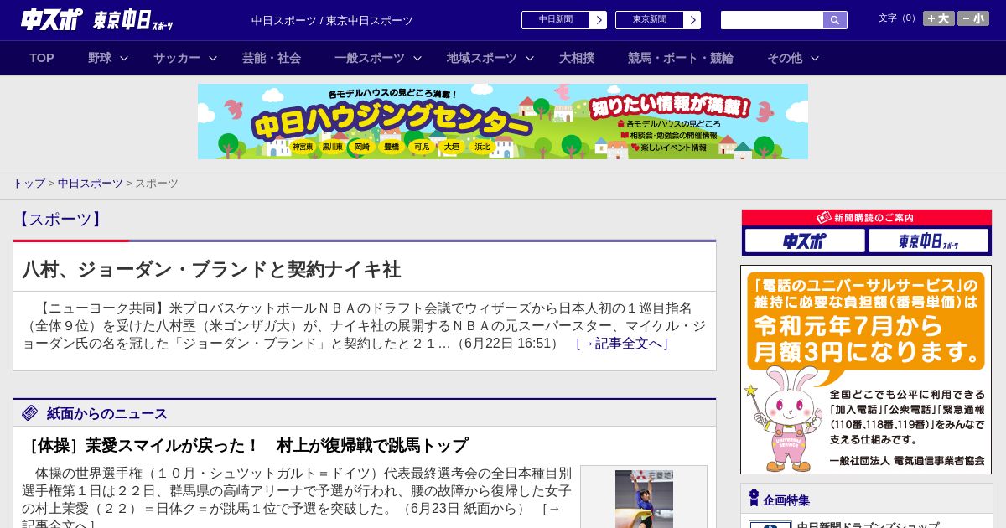The width and height of the screenshot is (1006, 528).
Task: Click arrow next to 中日新聞 button
Action: tap(599, 20)
